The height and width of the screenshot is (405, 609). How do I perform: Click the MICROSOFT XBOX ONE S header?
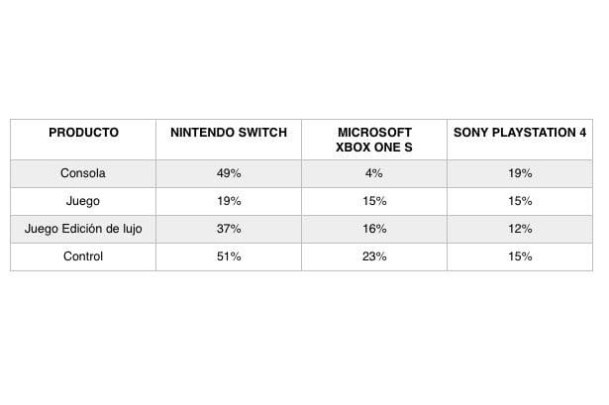coord(374,139)
